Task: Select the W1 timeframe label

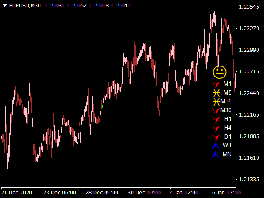Action: pos(227,145)
